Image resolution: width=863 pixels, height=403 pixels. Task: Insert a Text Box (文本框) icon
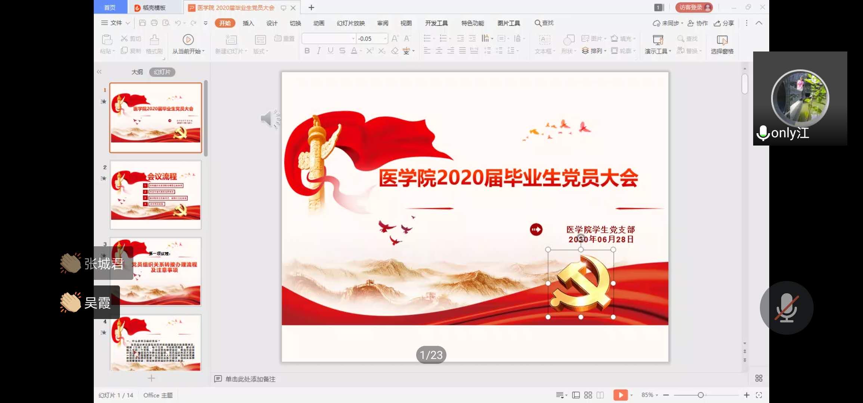tap(545, 40)
